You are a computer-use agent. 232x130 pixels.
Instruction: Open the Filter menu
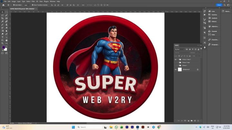click(33, 2)
